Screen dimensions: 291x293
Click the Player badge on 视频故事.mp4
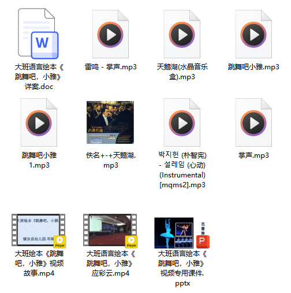60,242
